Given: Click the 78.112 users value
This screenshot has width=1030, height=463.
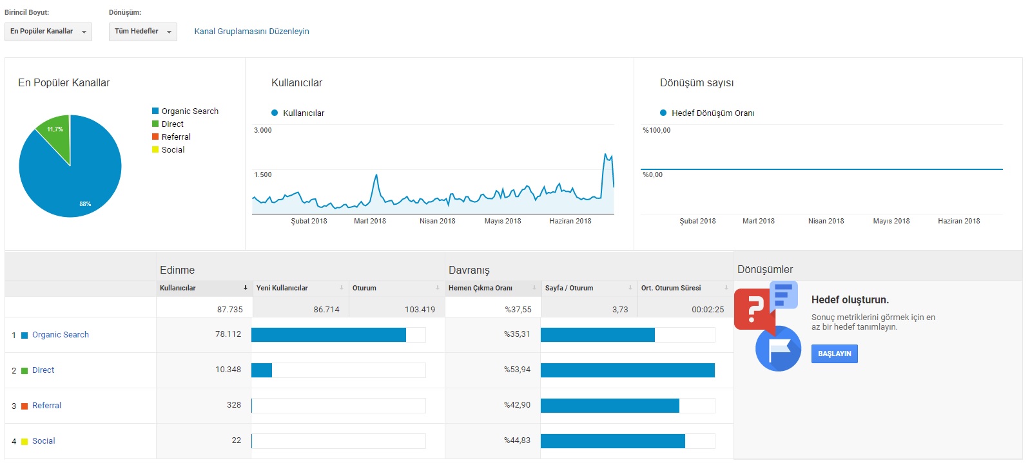Looking at the screenshot, I should (228, 334).
